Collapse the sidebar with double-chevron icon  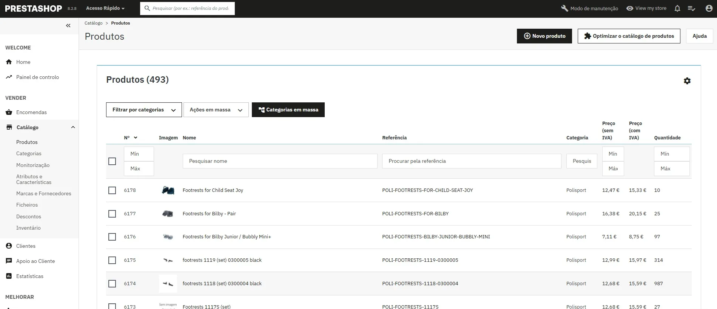(x=68, y=26)
